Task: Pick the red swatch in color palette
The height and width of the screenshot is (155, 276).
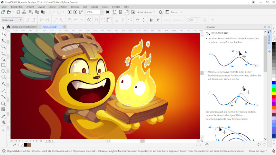Action: (x=274, y=97)
